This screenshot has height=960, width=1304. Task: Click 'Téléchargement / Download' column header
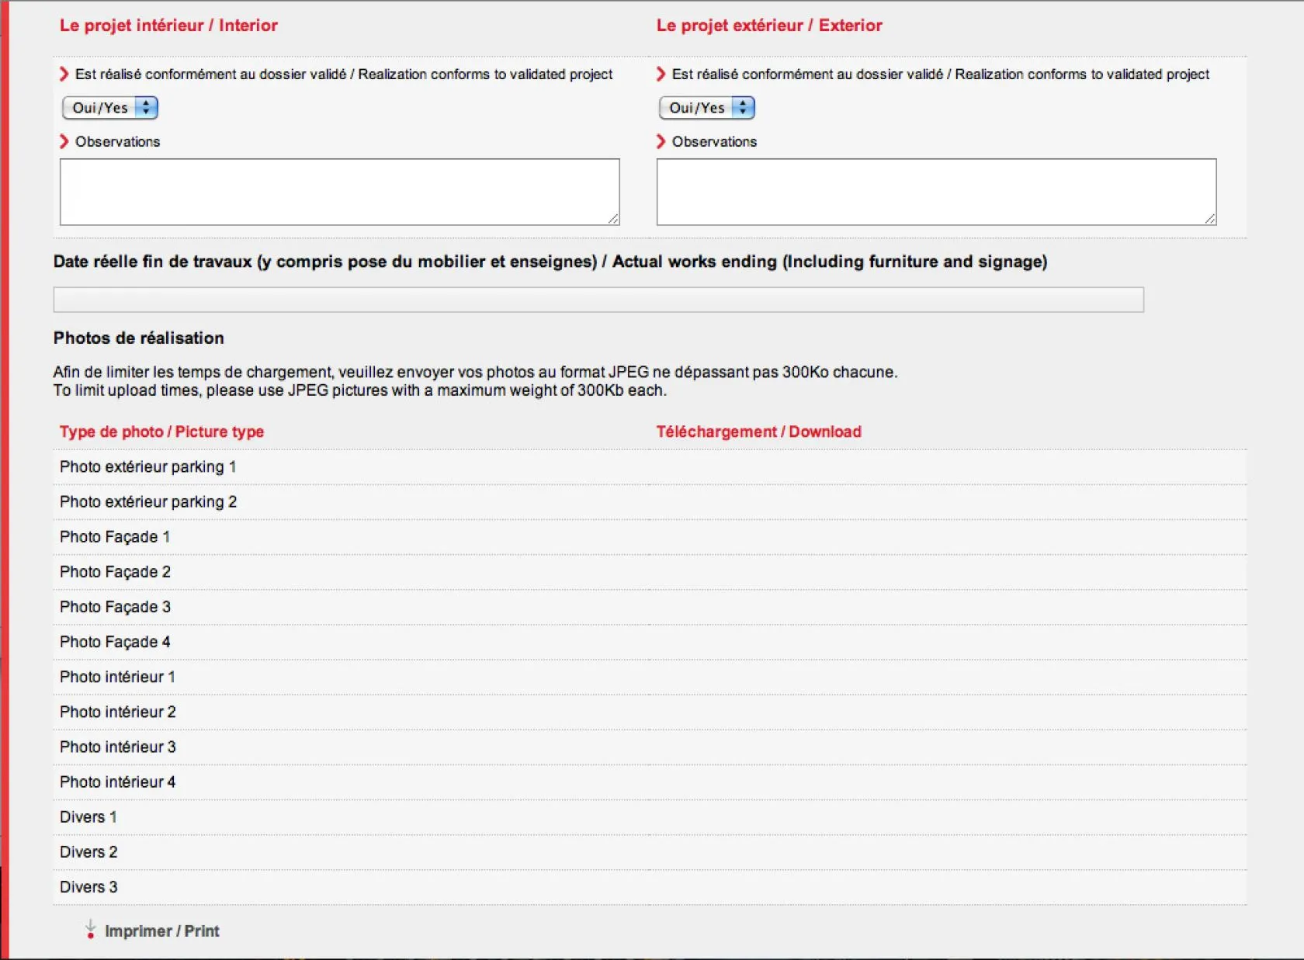[x=758, y=431]
